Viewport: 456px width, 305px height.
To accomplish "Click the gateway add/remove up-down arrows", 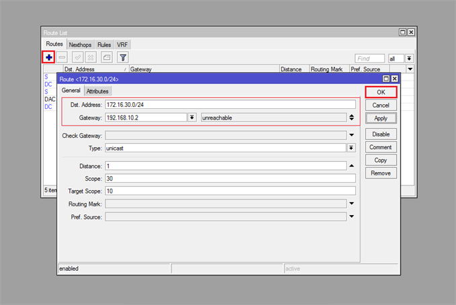I will [352, 118].
